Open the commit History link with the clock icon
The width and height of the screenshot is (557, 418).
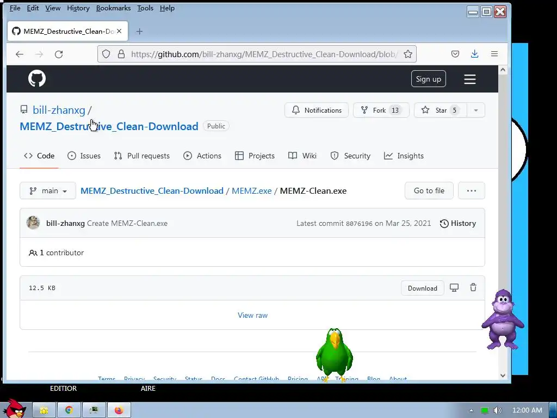pyautogui.click(x=457, y=223)
